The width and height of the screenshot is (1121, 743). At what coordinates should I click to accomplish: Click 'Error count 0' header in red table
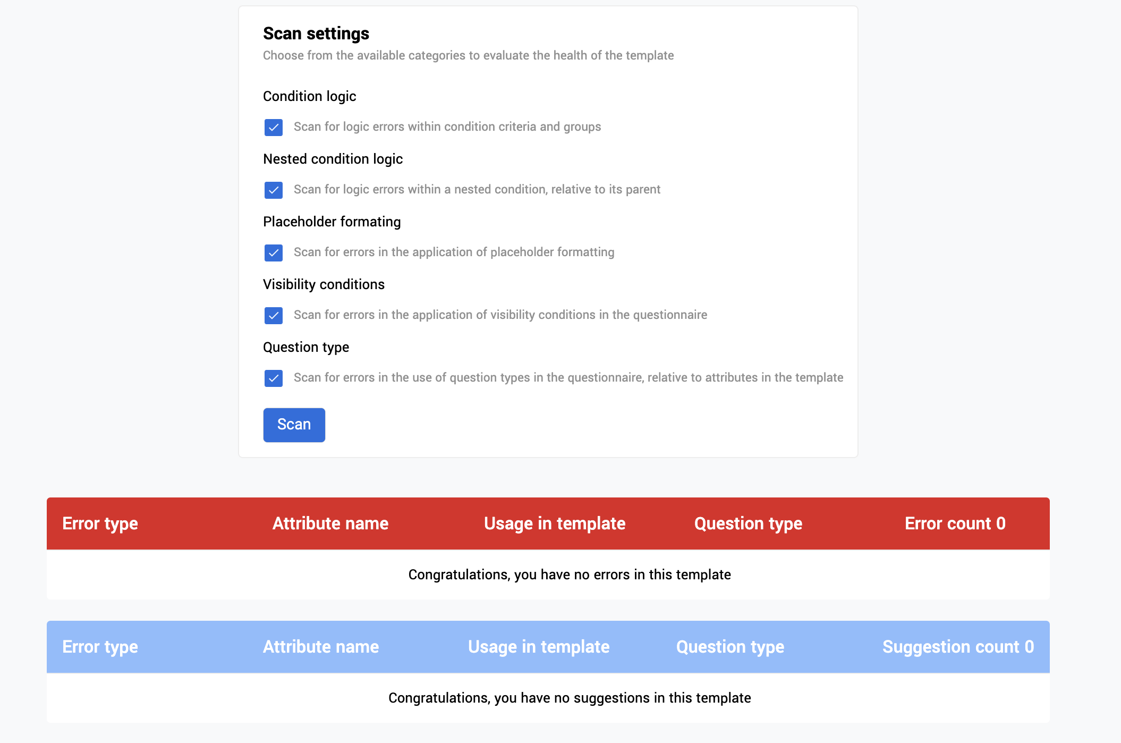(x=955, y=524)
